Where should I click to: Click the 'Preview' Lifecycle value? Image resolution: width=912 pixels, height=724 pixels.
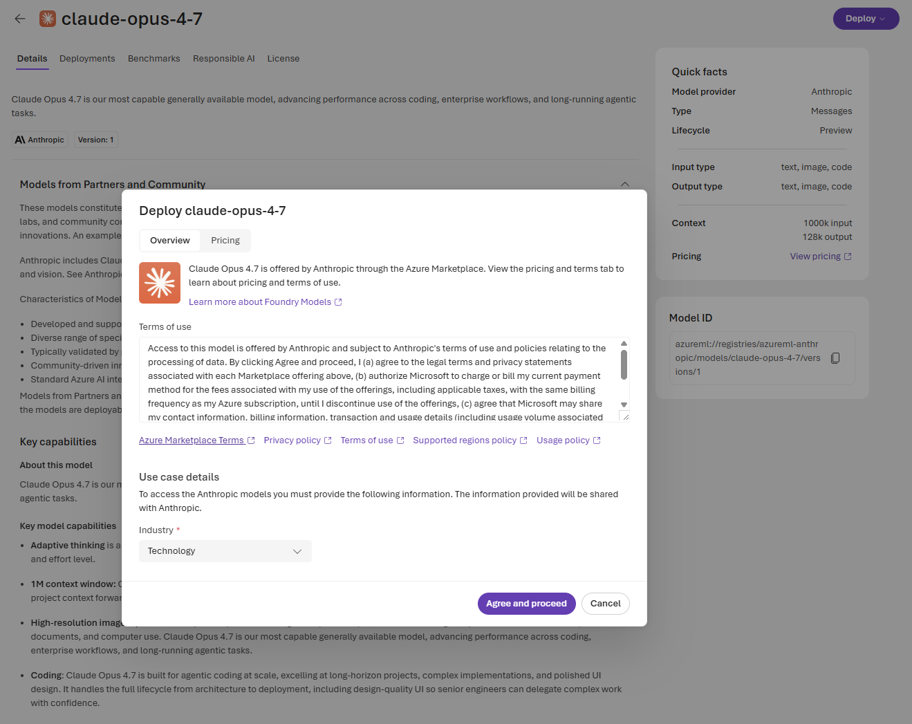pos(836,131)
